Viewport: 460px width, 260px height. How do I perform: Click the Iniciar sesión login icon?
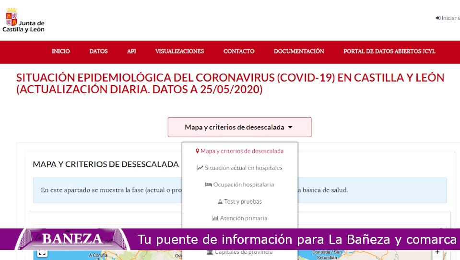coord(438,18)
